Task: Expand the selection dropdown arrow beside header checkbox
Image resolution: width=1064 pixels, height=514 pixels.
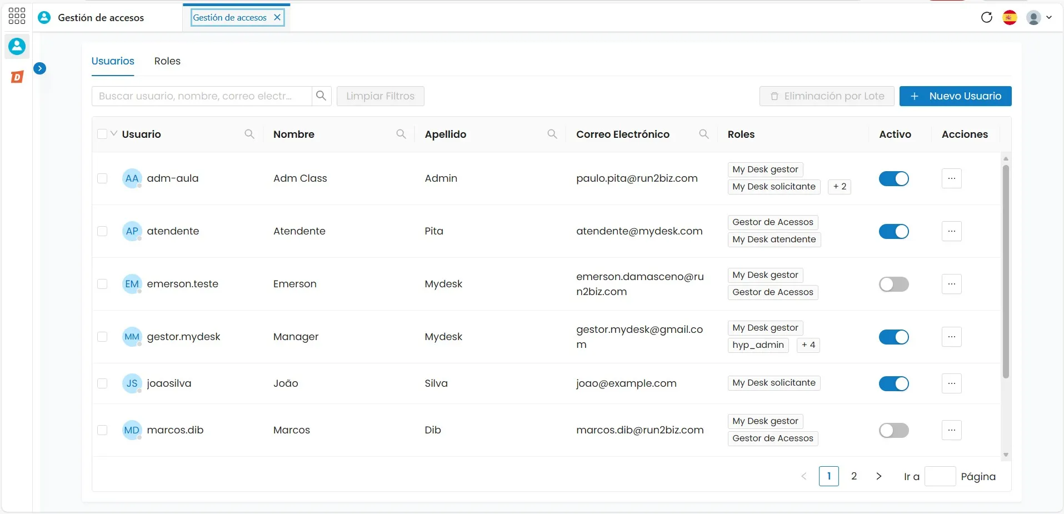Action: pyautogui.click(x=114, y=133)
